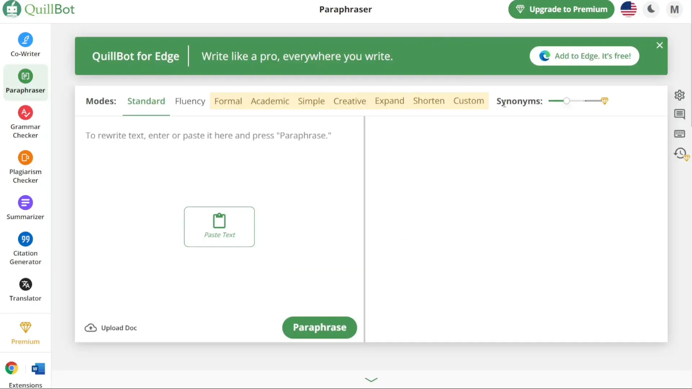Open the M user account avatar
The height and width of the screenshot is (389, 692).
coord(674,9)
